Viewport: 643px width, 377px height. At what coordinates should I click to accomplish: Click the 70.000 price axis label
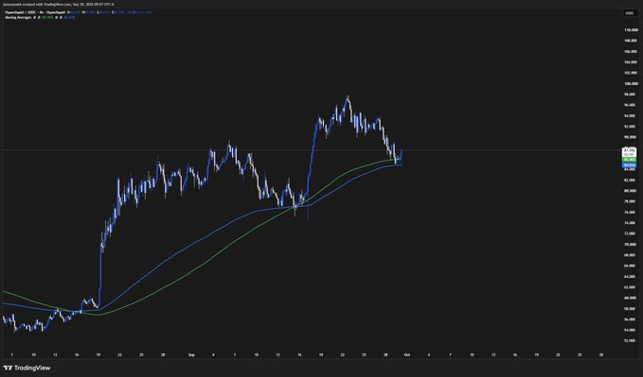coord(631,245)
